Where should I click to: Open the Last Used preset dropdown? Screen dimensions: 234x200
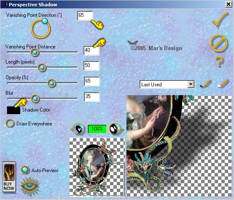[167, 85]
